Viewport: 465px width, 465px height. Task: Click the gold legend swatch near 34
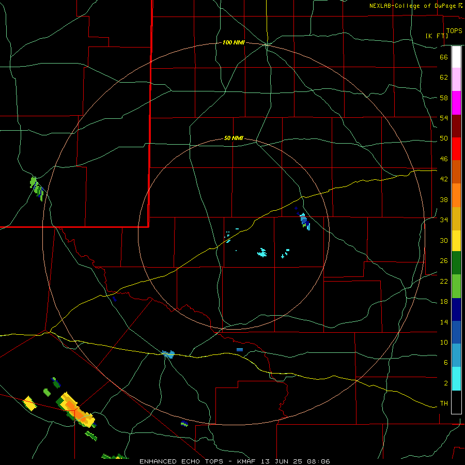[x=456, y=219]
